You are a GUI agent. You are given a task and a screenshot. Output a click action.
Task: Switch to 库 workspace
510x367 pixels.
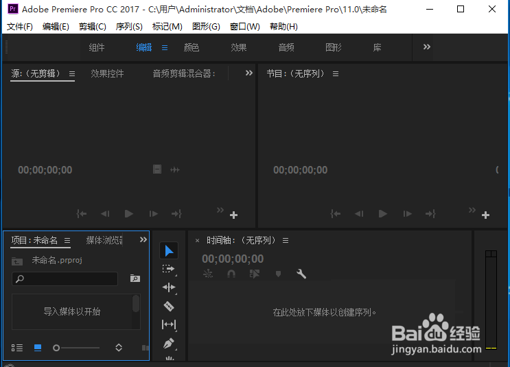377,47
